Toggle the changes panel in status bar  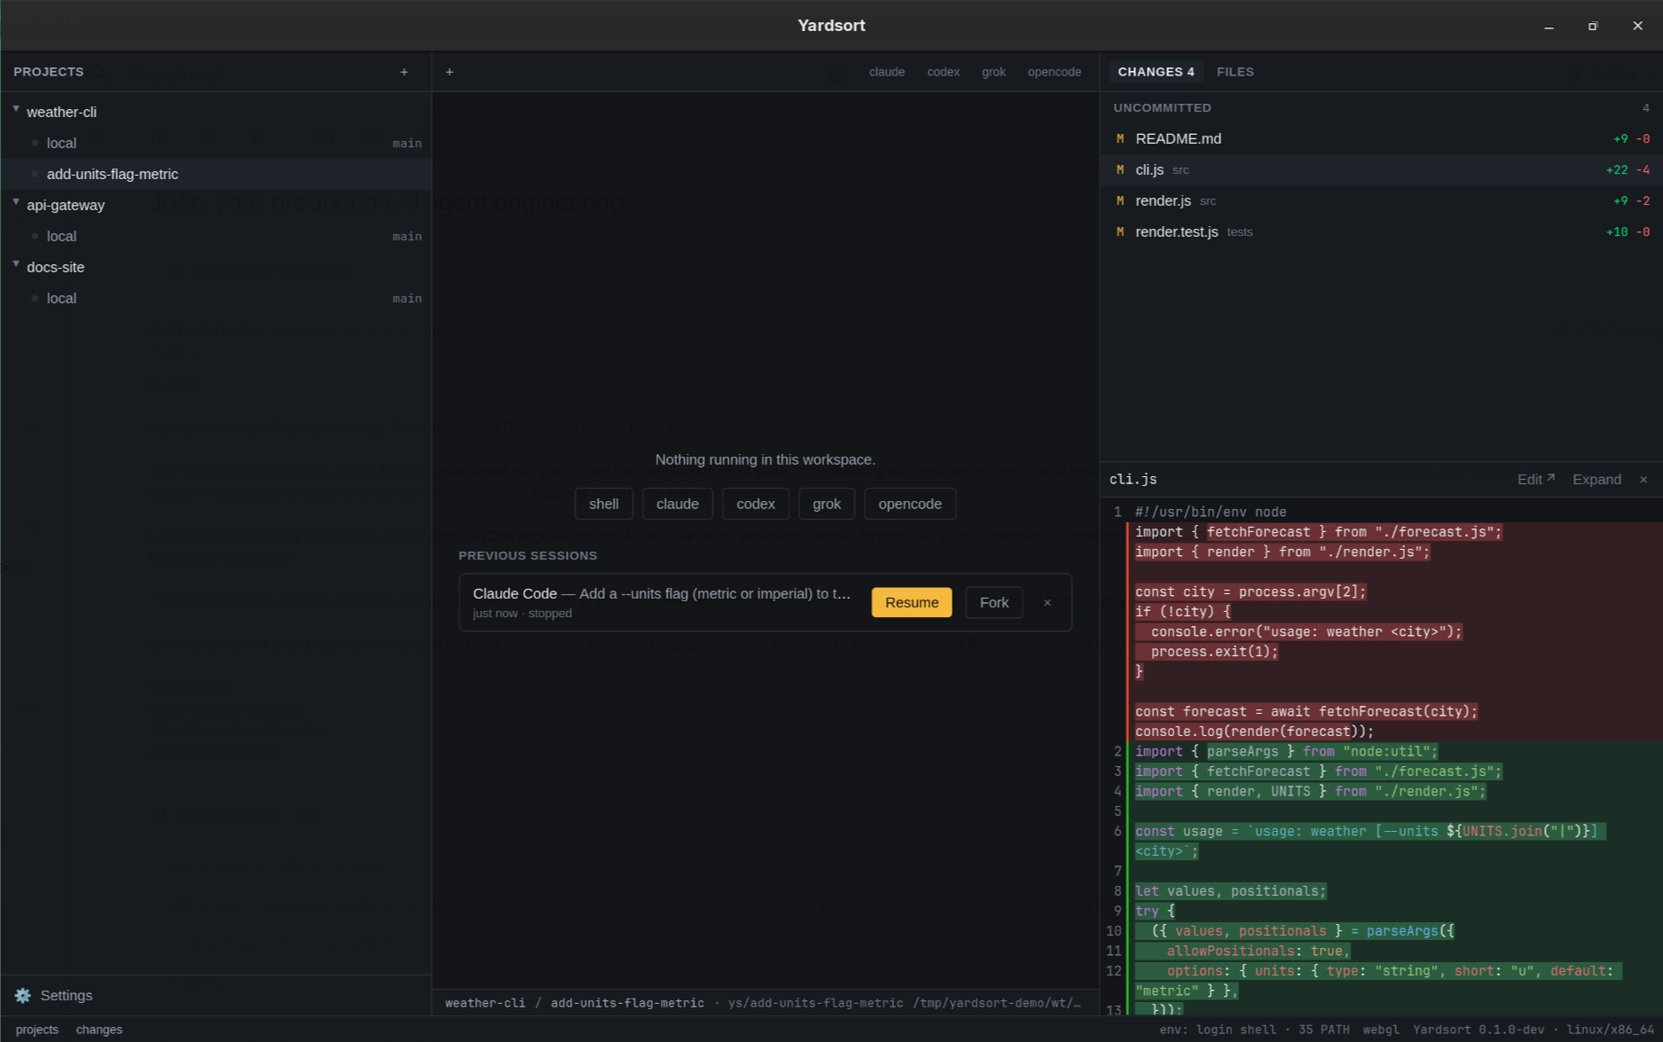click(x=99, y=1030)
